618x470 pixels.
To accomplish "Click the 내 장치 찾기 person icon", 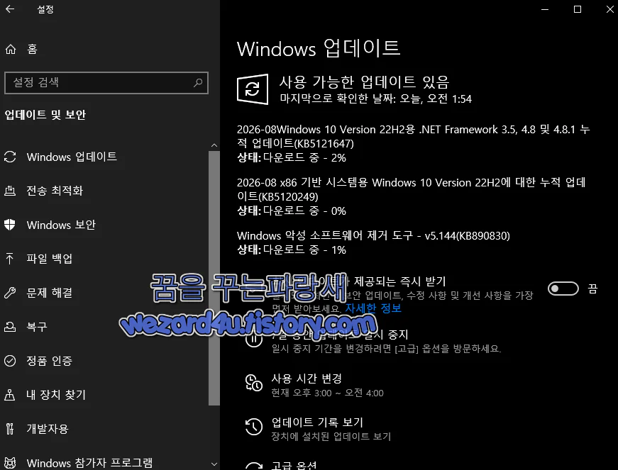I will 10,394.
